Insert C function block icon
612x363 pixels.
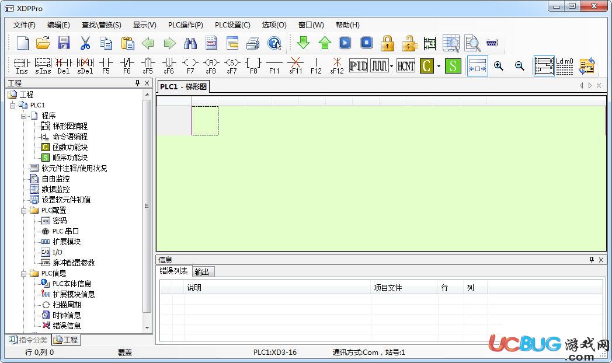[427, 66]
